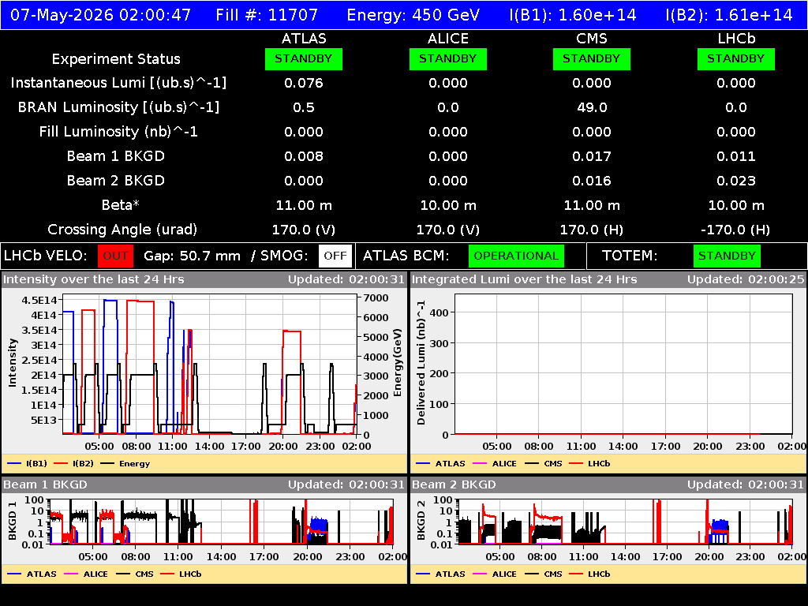Click the Crossing Angle (urad) row label

pos(122,230)
